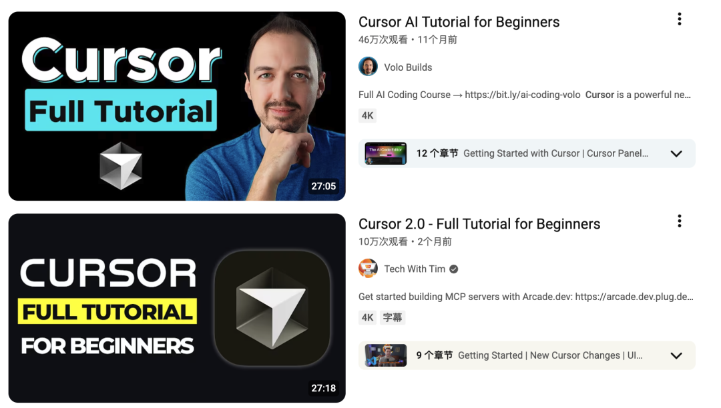The image size is (721, 408).
Task: Expand the 9 个章节 chapters list
Action: [x=676, y=356]
